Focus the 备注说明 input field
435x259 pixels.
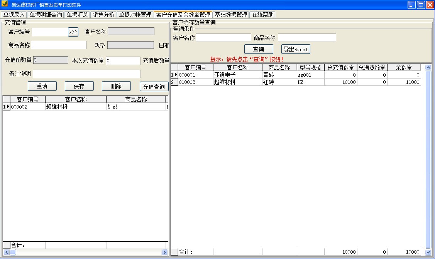click(x=87, y=74)
